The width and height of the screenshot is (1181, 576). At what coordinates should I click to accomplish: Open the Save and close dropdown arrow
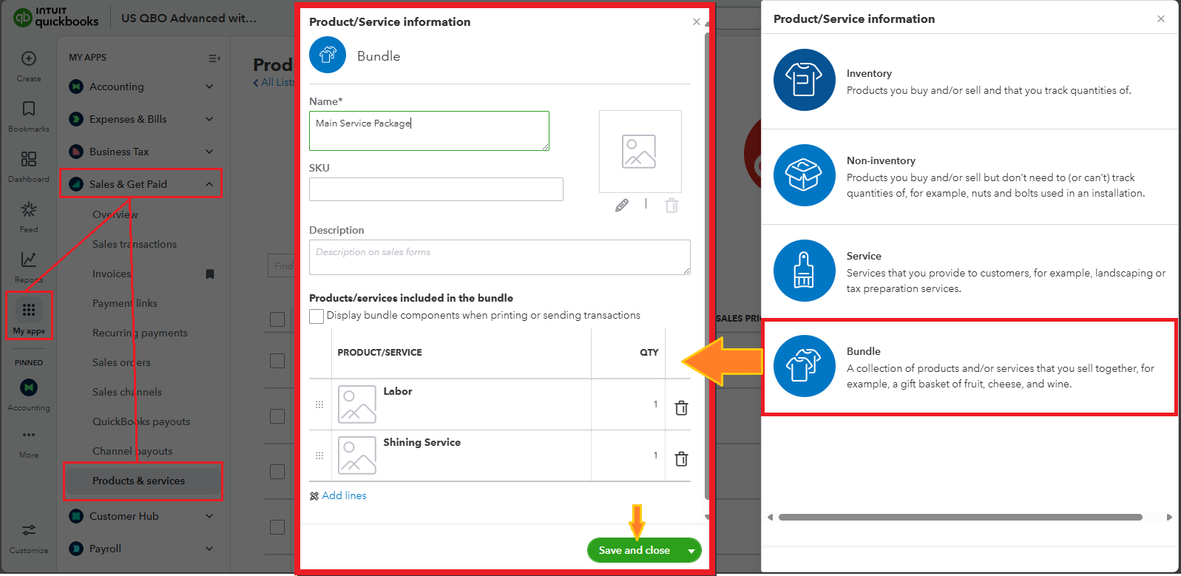[691, 551]
